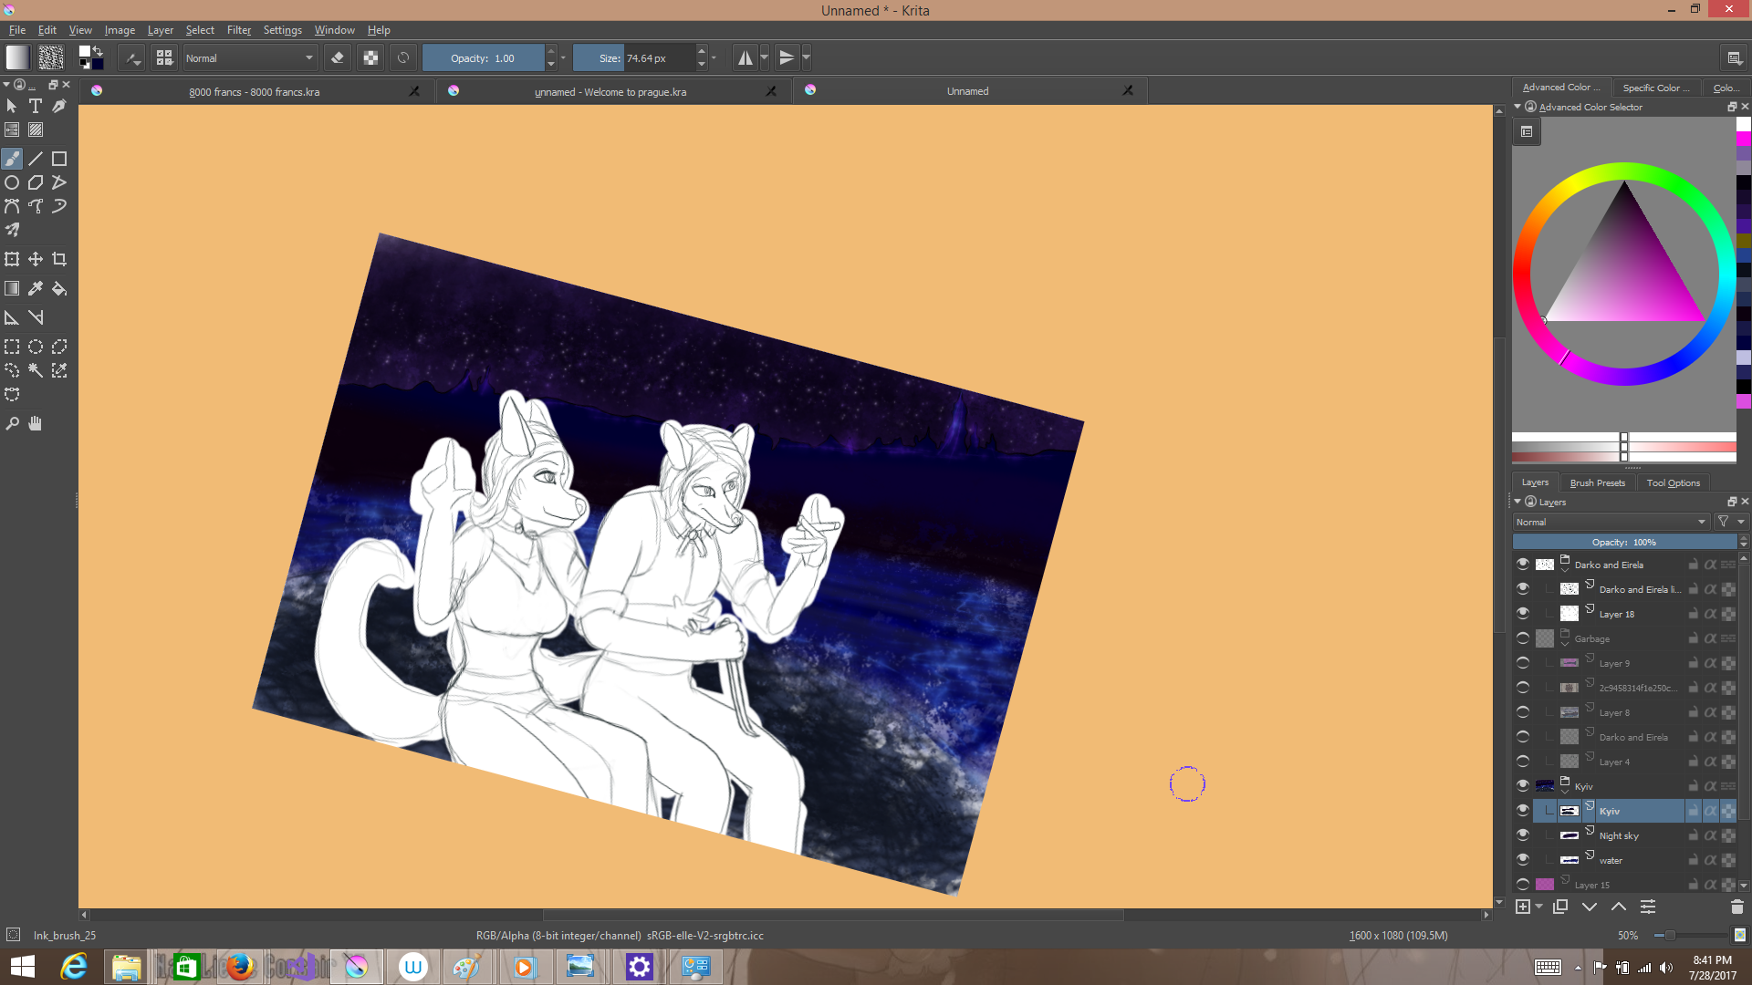Open the Filter menu
Screen dimensions: 1752x985
coord(238,30)
